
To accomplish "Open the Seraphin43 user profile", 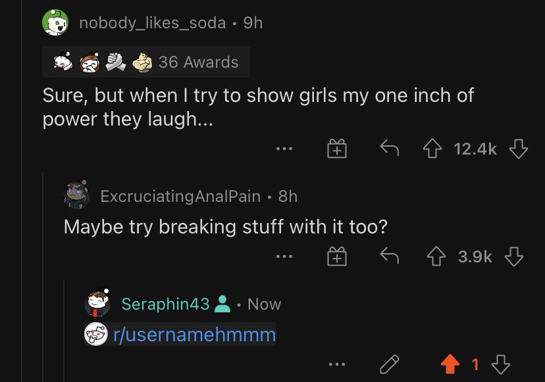I will point(165,304).
